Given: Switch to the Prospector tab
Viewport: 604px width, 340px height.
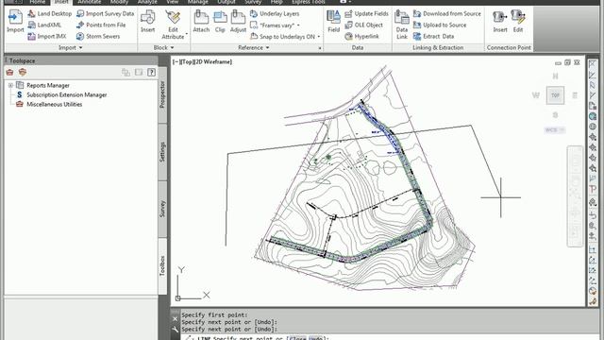Looking at the screenshot, I should coord(162,94).
